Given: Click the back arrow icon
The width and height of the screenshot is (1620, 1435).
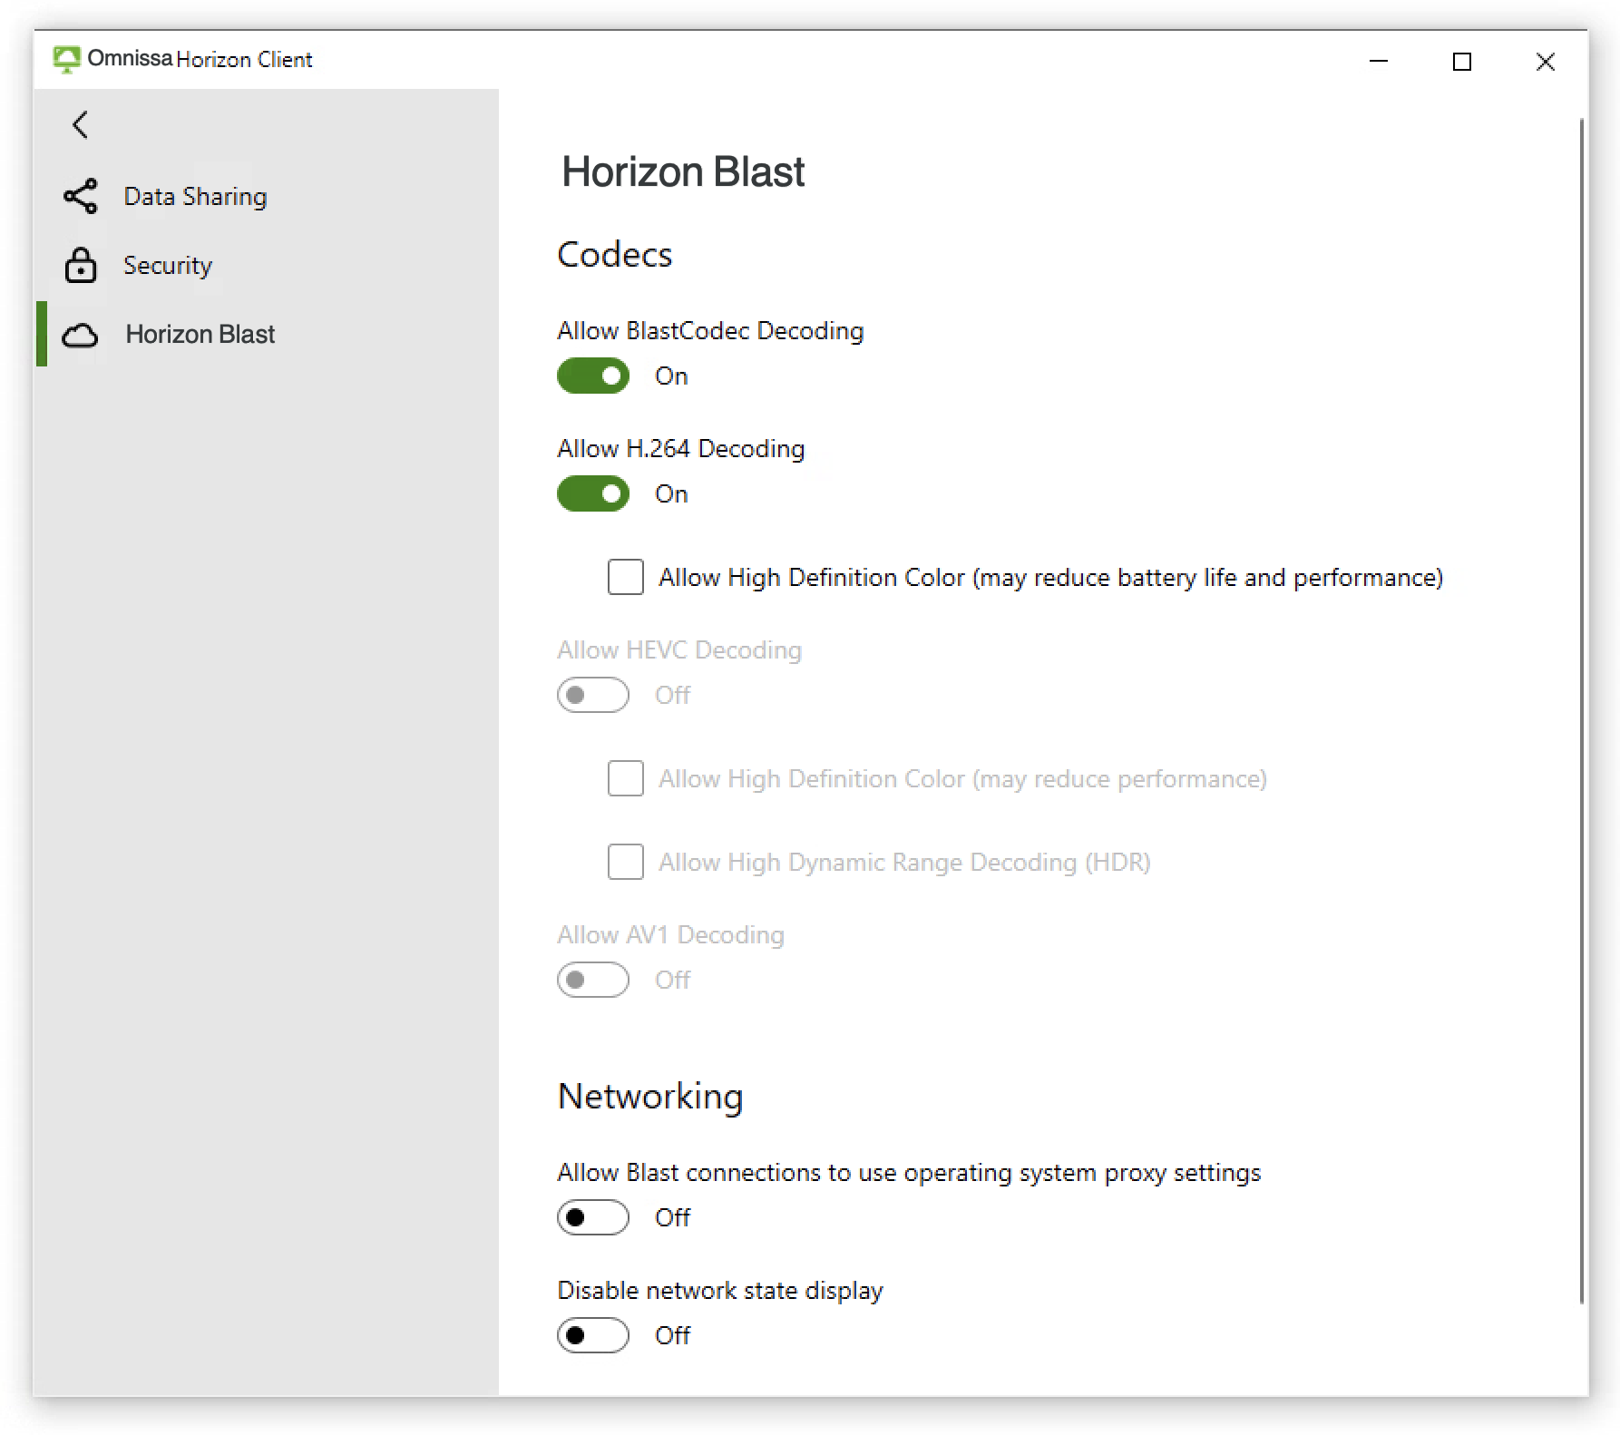Looking at the screenshot, I should [x=81, y=125].
